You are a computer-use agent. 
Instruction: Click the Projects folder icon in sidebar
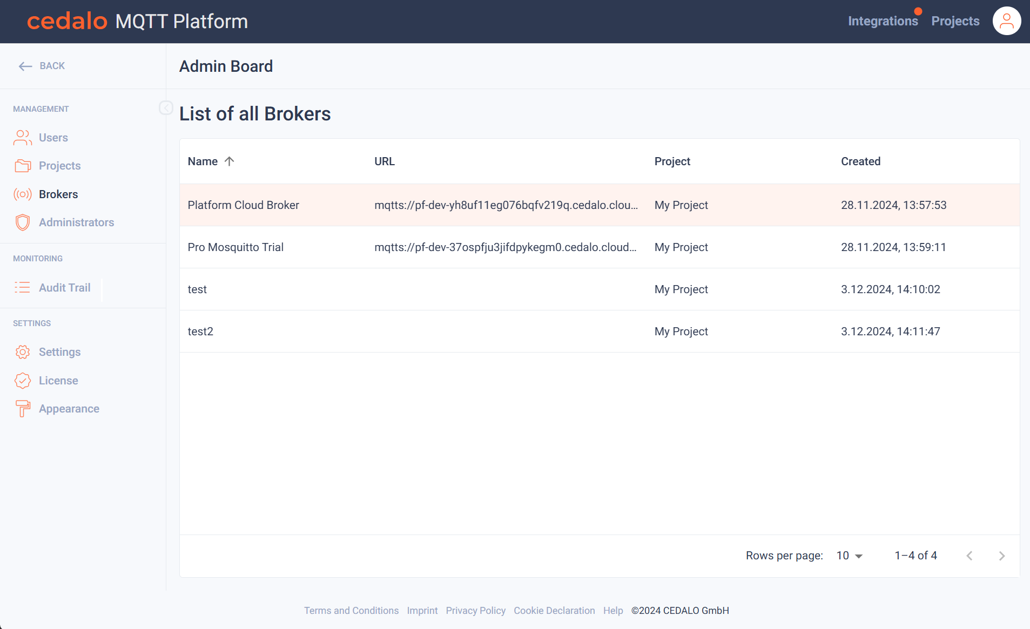(x=22, y=166)
